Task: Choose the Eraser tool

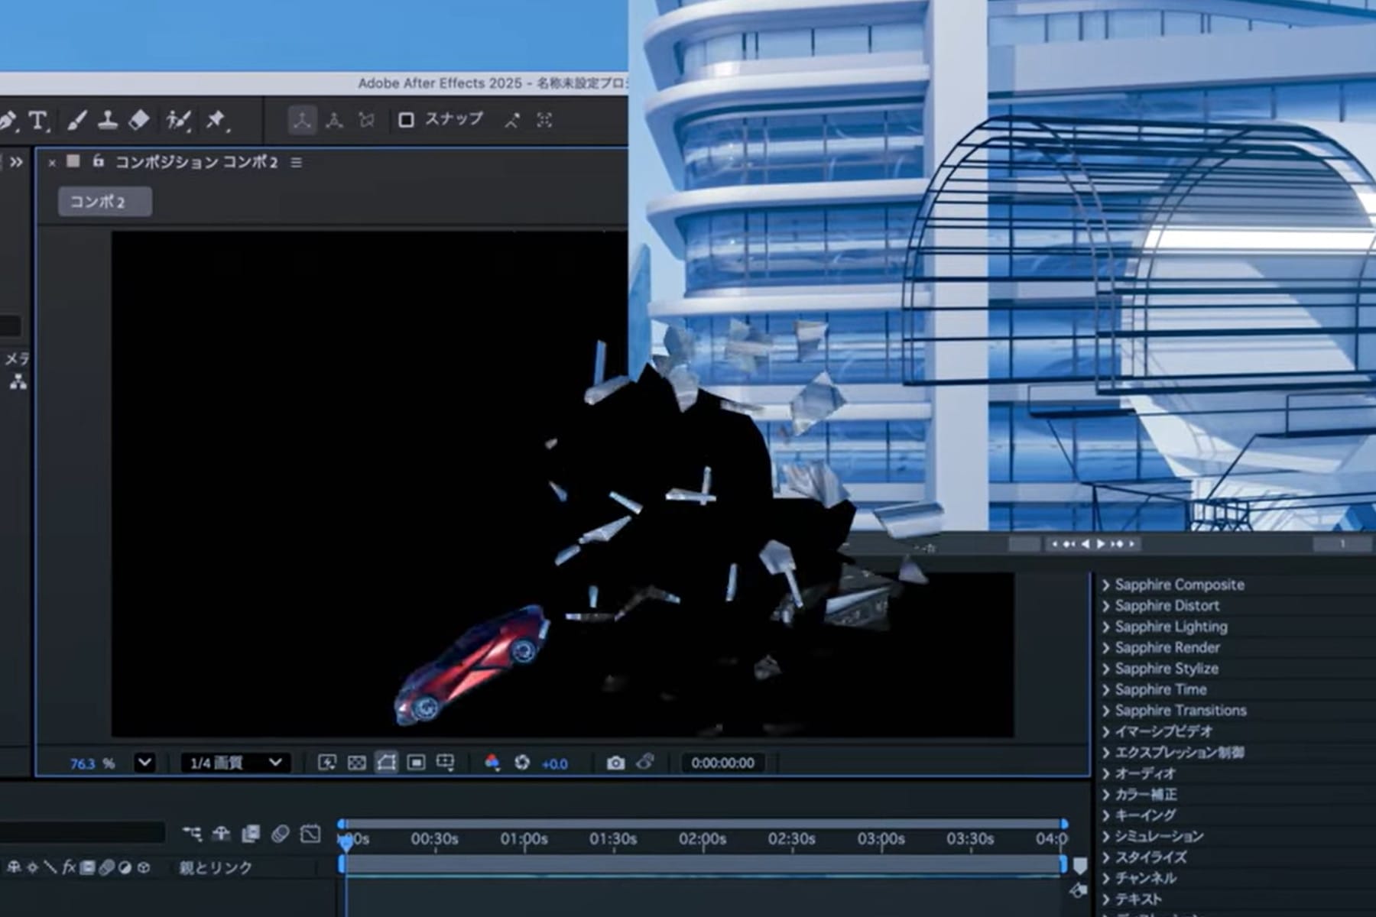Action: point(141,120)
